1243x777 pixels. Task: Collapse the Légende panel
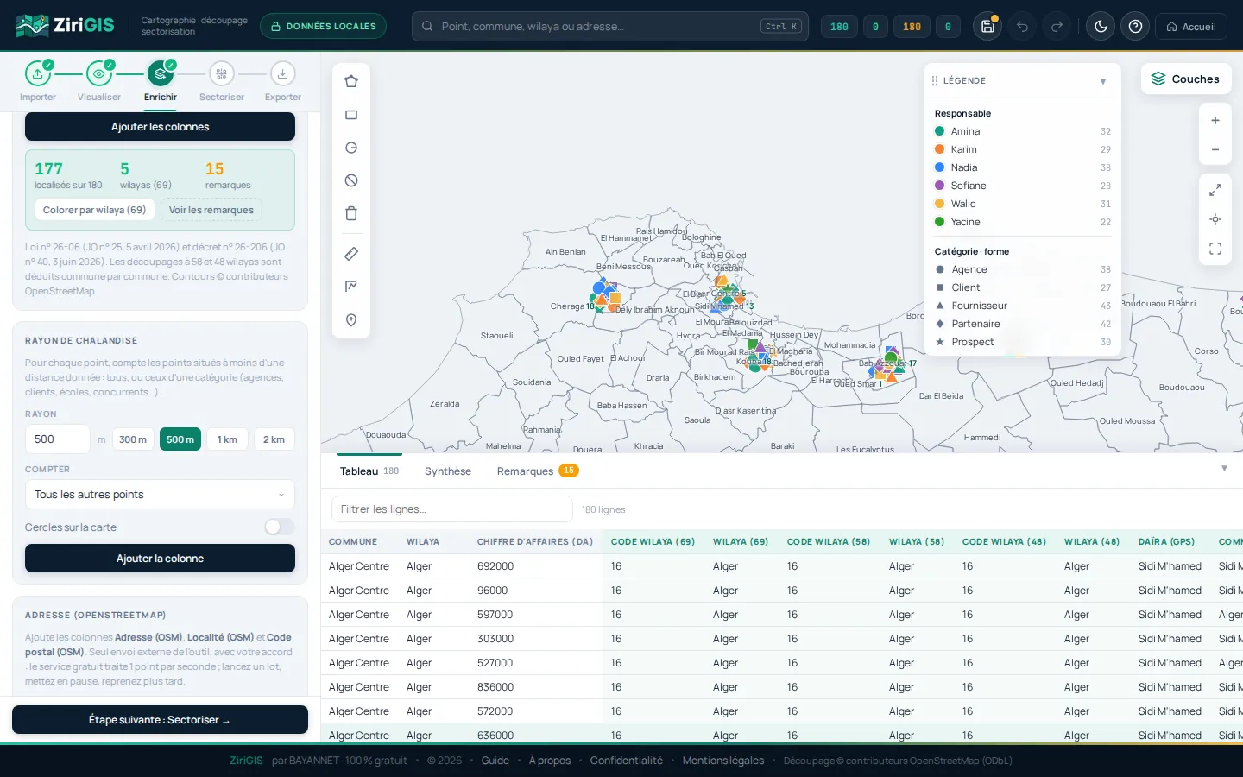[x=1103, y=81]
